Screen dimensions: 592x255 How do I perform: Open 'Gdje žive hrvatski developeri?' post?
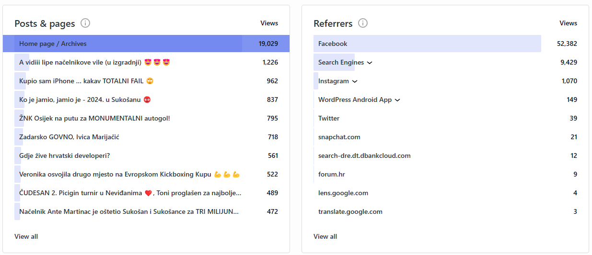click(64, 155)
